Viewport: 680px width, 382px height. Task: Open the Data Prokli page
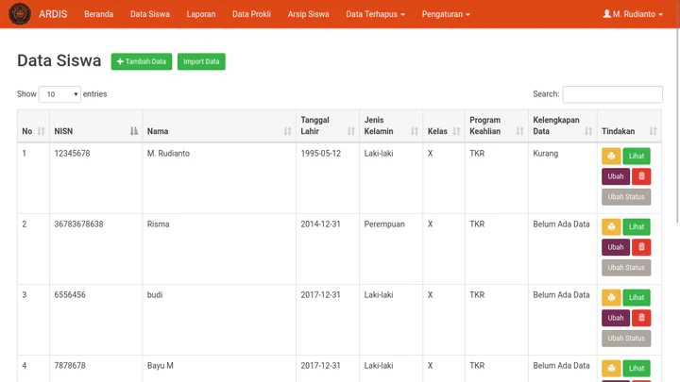pos(251,14)
